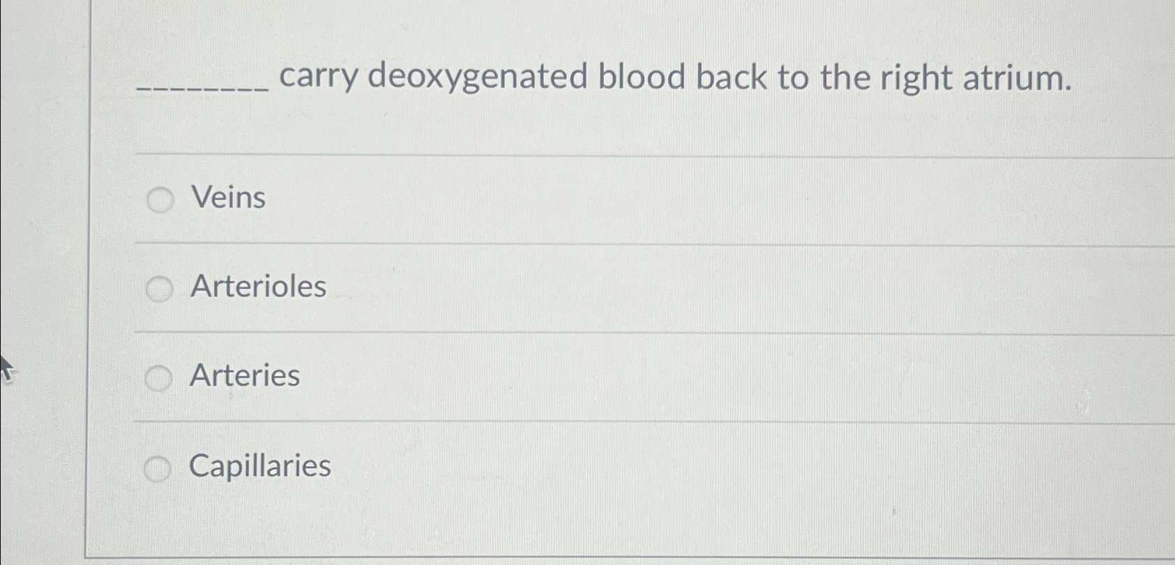Select the Veins radio button
Screen dimensions: 1175x565
pyautogui.click(x=159, y=200)
